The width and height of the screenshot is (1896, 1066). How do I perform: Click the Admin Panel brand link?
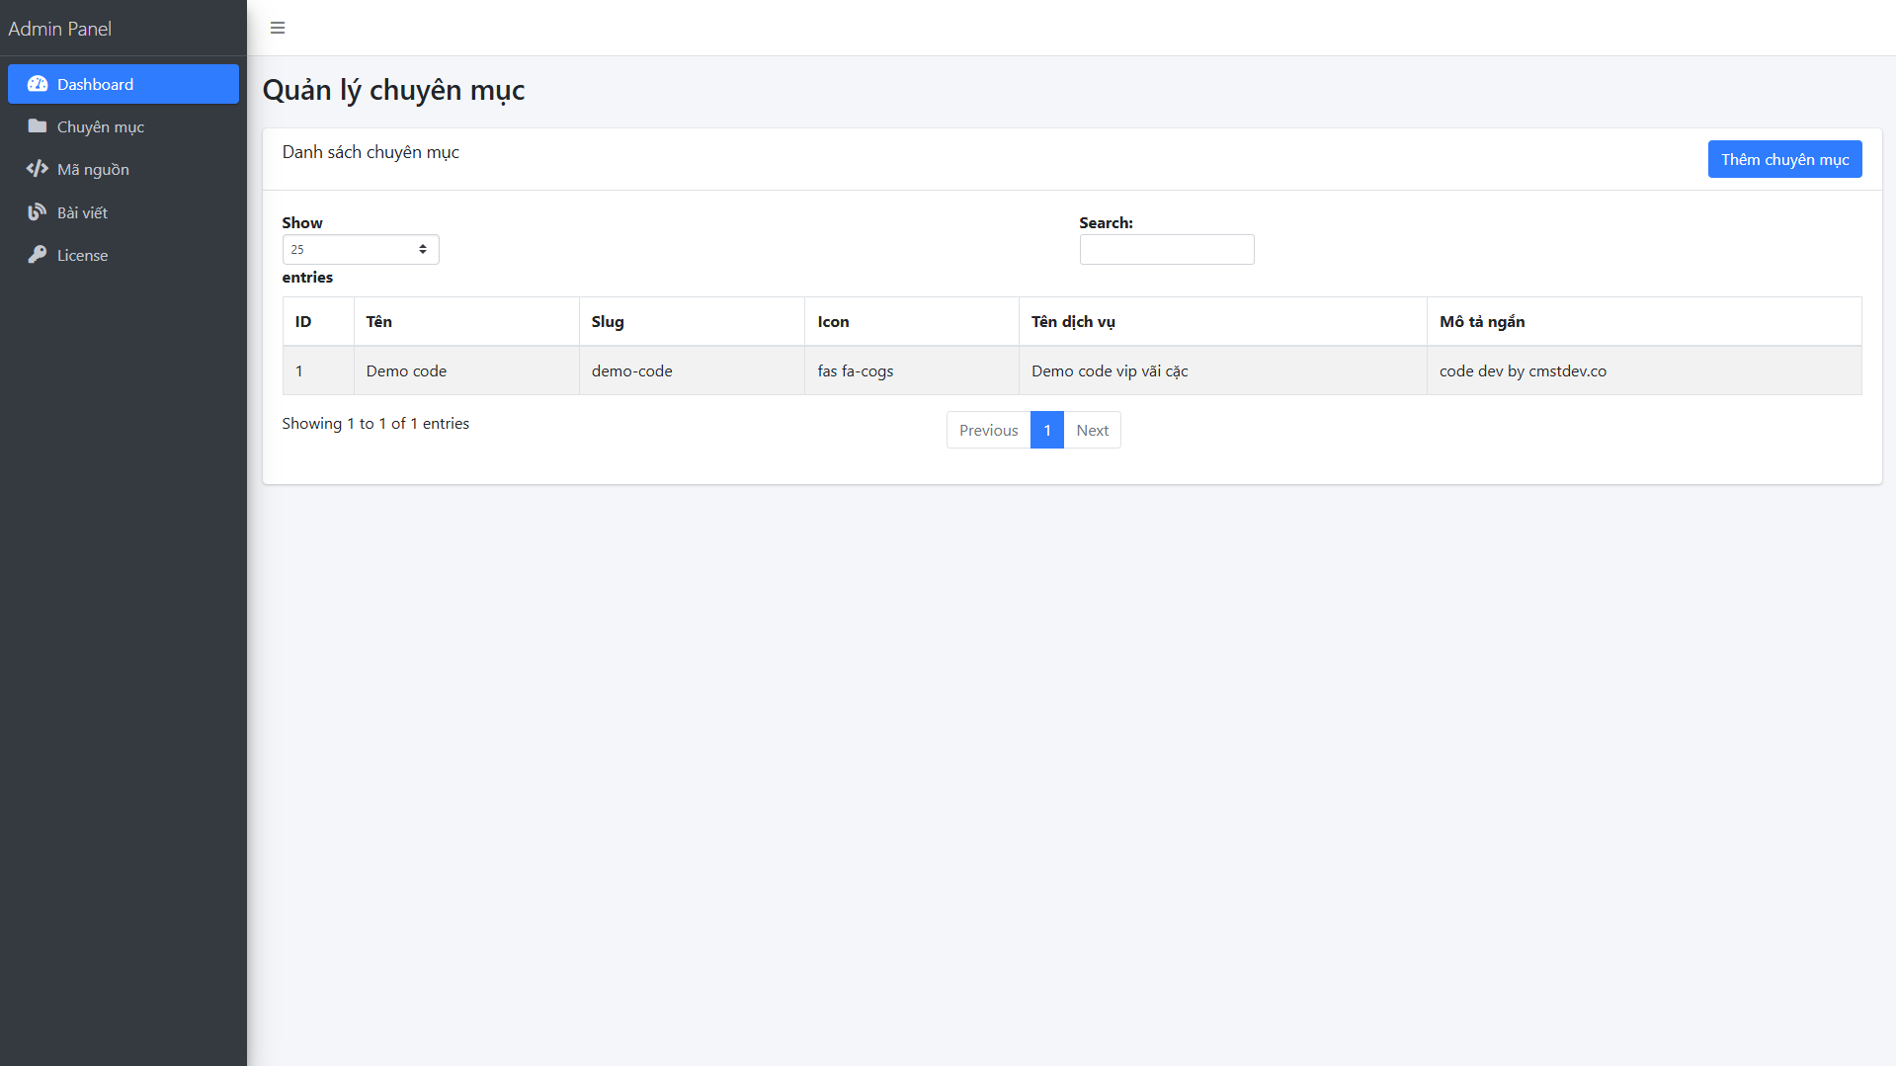pos(60,29)
